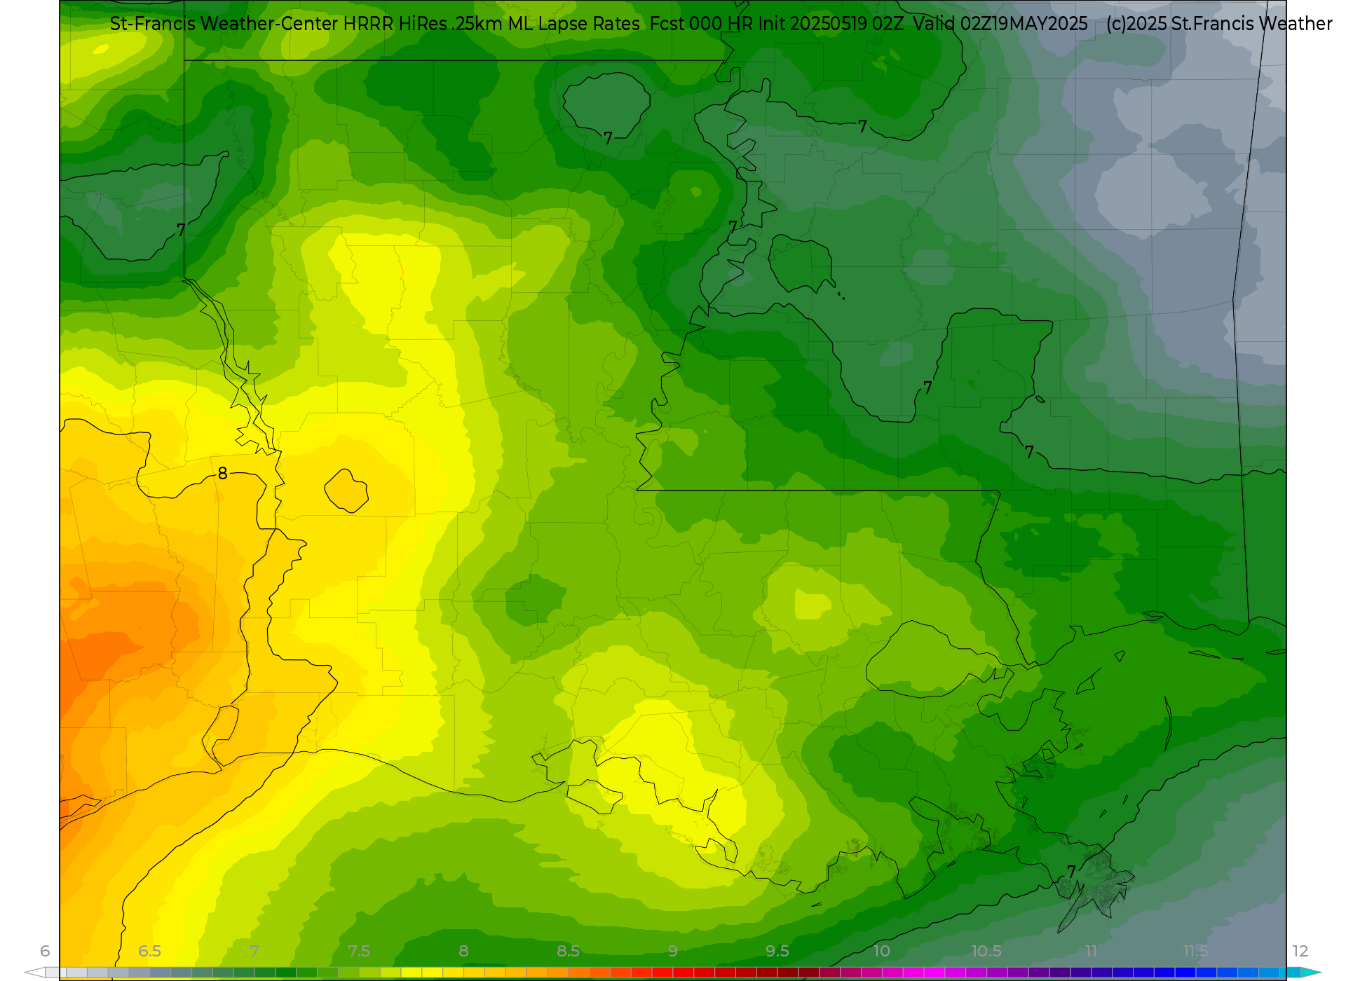The width and height of the screenshot is (1346, 981).
Task: Click the "(c)2025 St.Francis Weather" copyright text
Action: pos(1219,24)
